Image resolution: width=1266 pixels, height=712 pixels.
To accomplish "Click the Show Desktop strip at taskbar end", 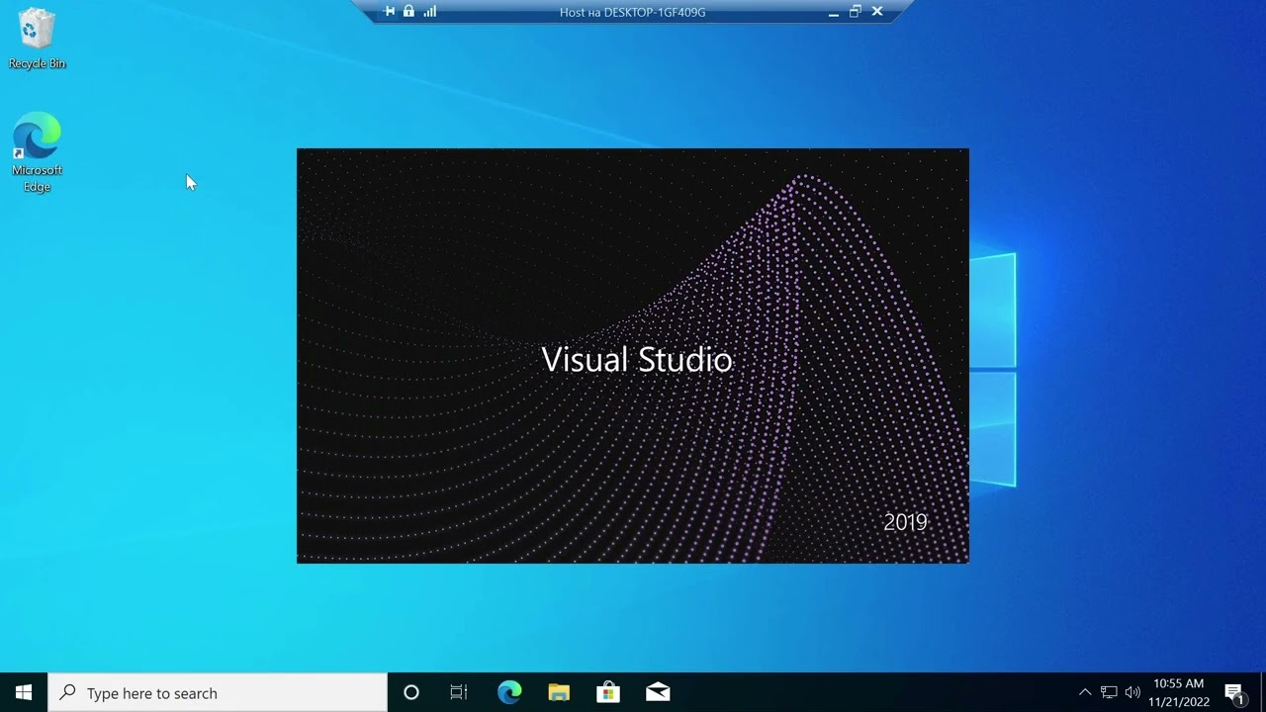I will point(1263,692).
